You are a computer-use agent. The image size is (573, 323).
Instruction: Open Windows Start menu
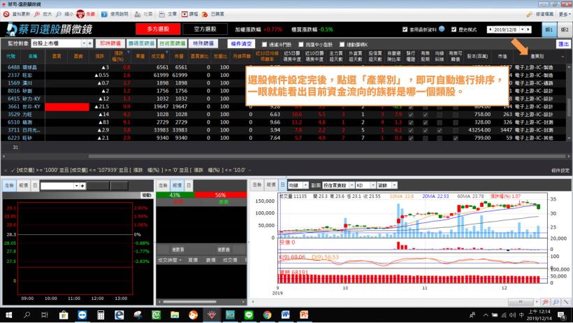9,315
